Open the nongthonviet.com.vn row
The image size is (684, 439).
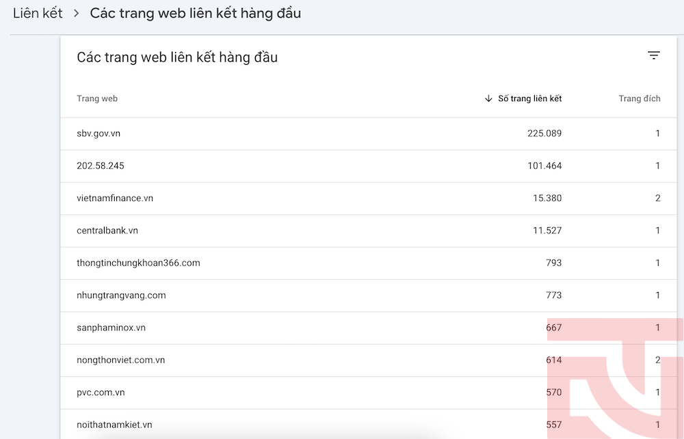click(x=369, y=360)
